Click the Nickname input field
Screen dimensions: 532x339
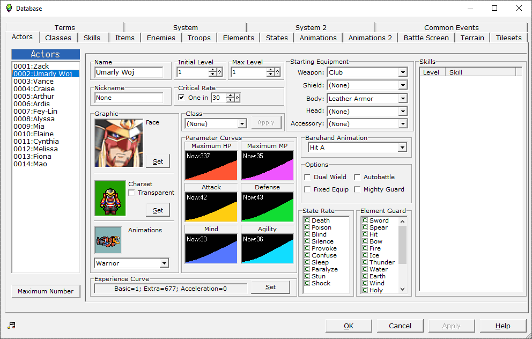(x=129, y=98)
